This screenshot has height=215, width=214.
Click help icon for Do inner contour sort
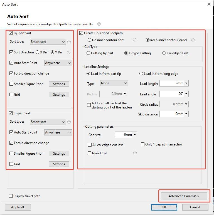click(135, 40)
